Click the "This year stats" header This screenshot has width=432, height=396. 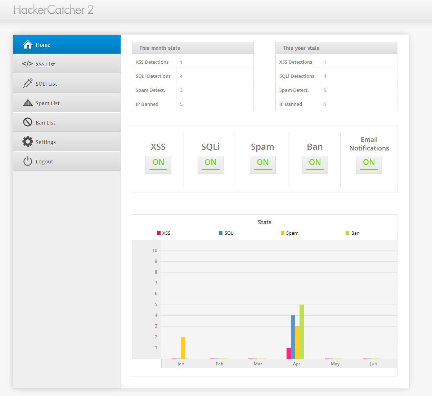pyautogui.click(x=336, y=48)
